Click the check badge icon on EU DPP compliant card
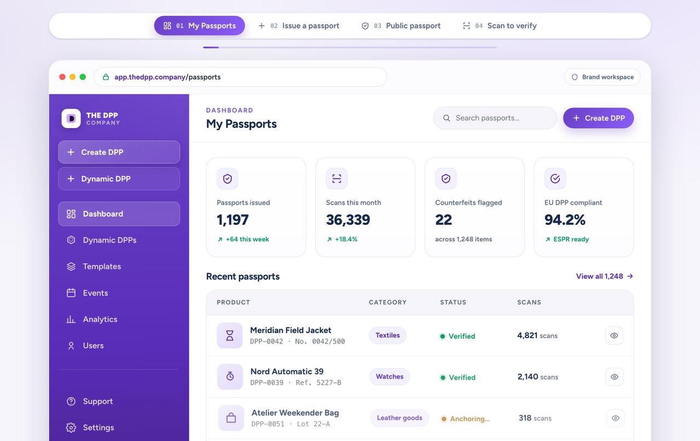 (555, 179)
